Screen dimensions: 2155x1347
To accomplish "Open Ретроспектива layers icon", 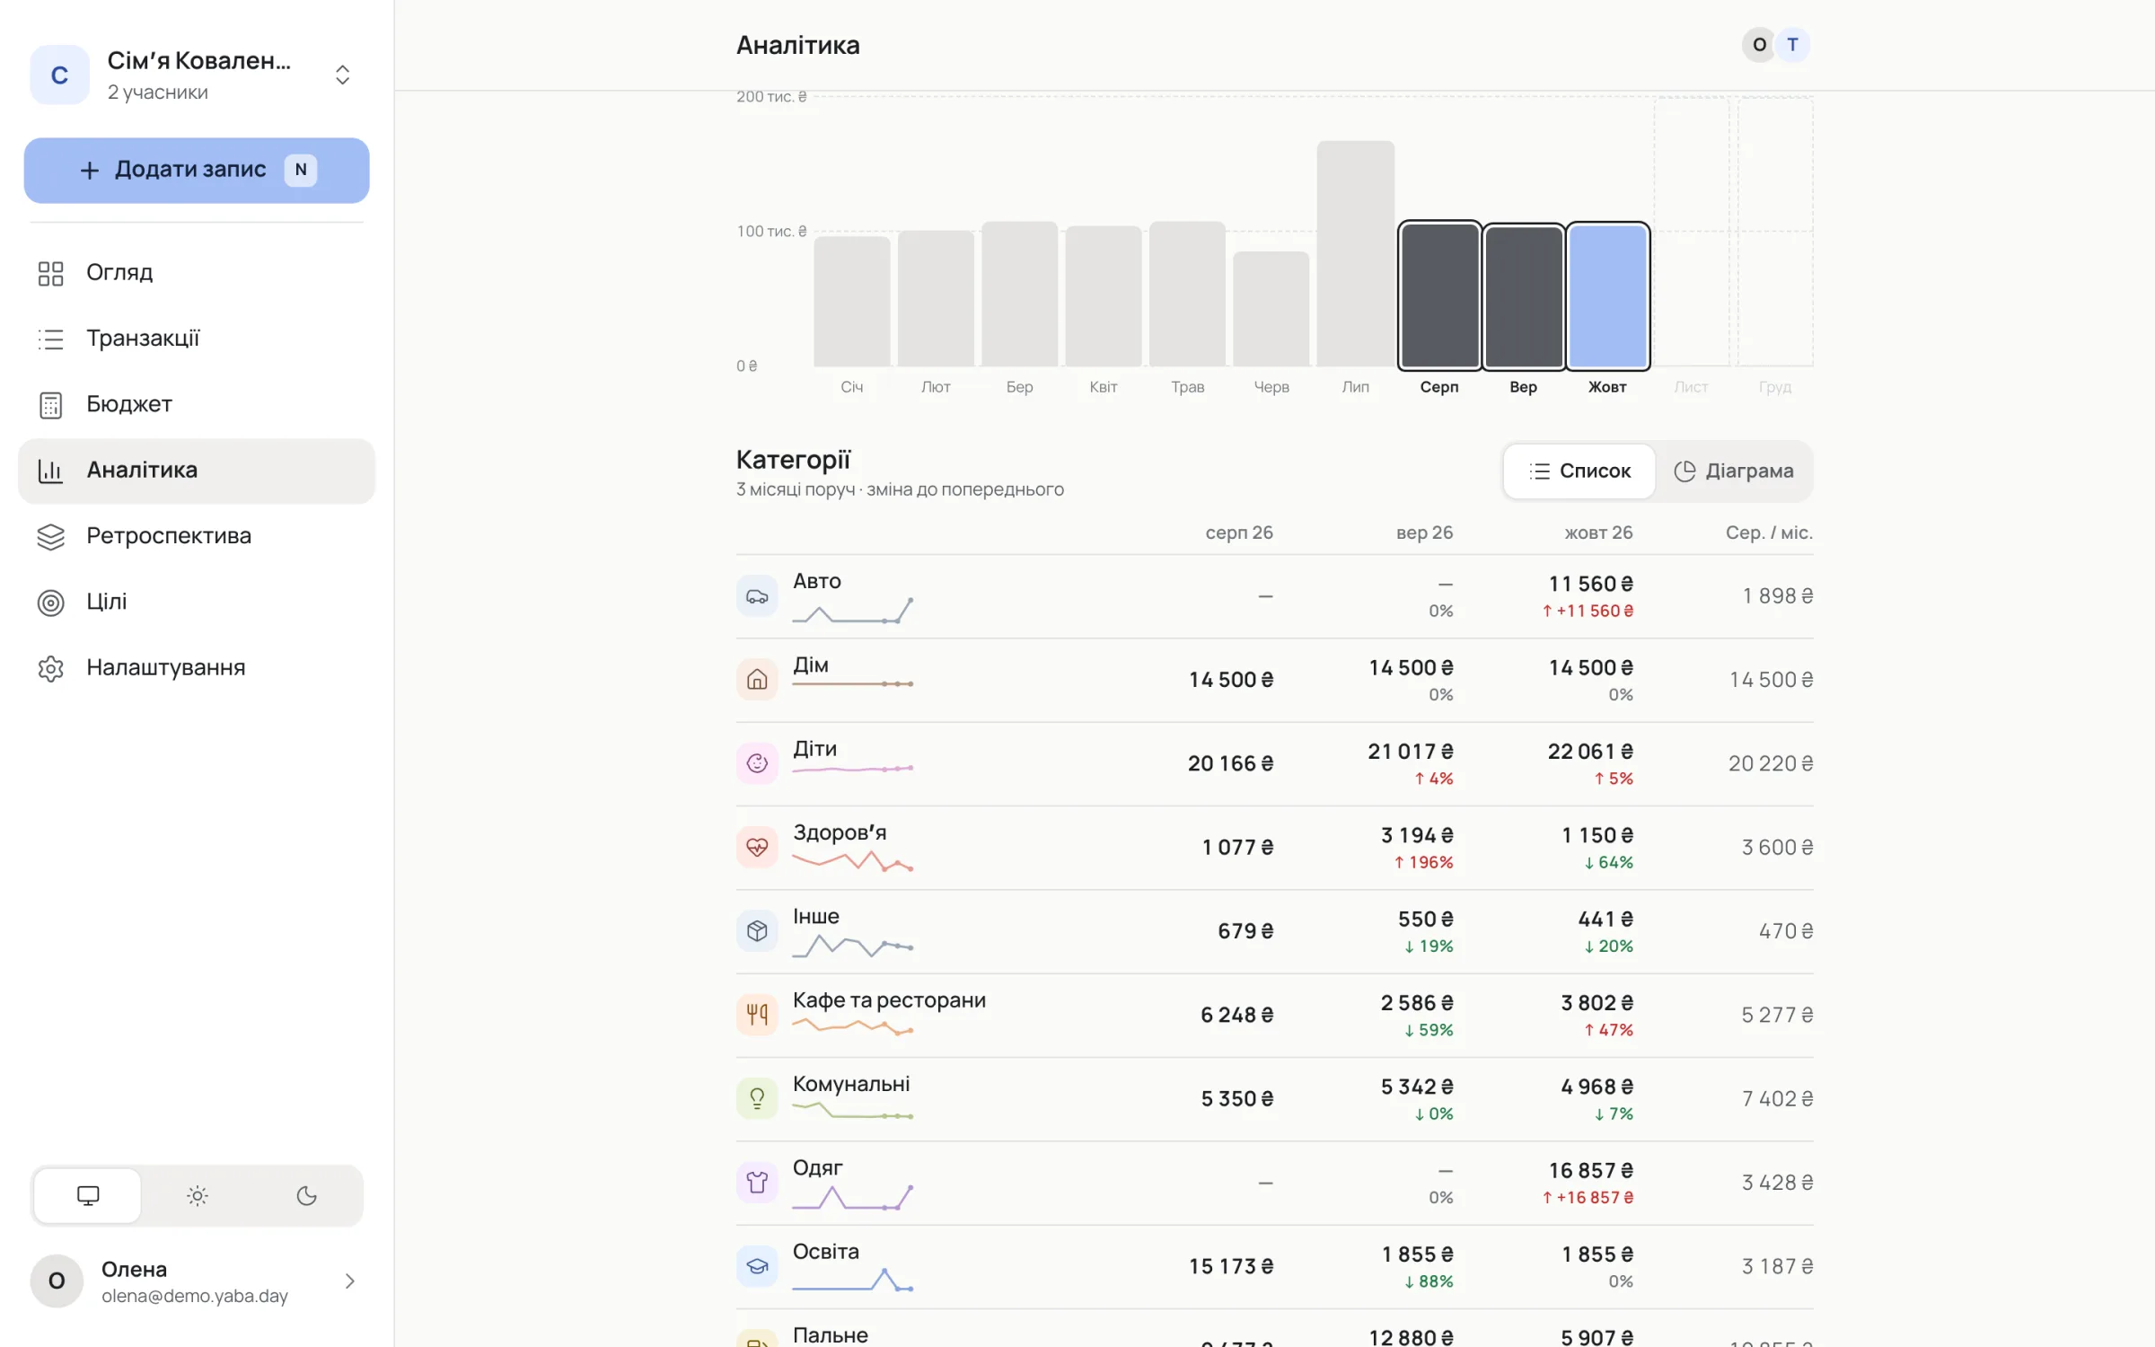I will click(x=51, y=536).
